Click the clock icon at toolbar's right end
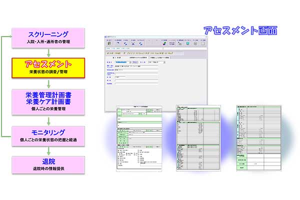Image resolution: width=300 pixels, height=200 pixels. tap(203, 43)
